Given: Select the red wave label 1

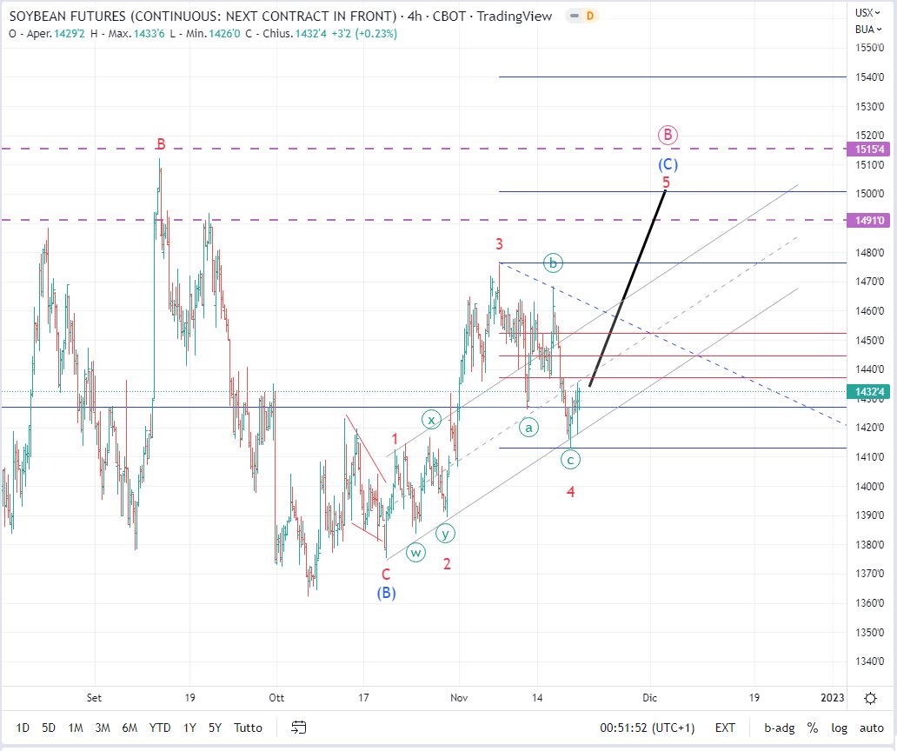Looking at the screenshot, I should [395, 439].
